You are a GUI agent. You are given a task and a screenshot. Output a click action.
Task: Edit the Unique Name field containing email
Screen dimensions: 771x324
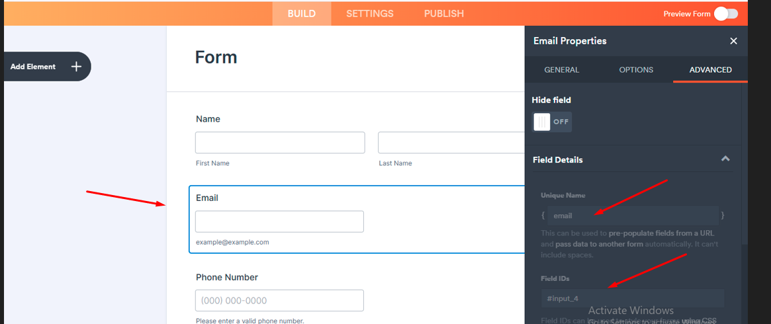[632, 216]
